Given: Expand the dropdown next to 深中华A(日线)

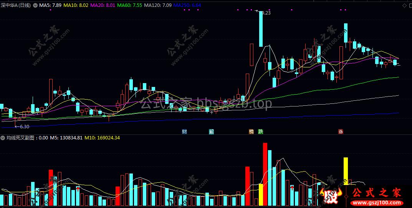Looking at the screenshot, I should pos(35,5).
